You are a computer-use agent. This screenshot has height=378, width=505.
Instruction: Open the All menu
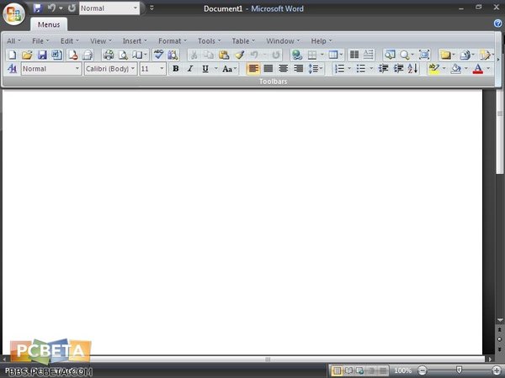(13, 41)
